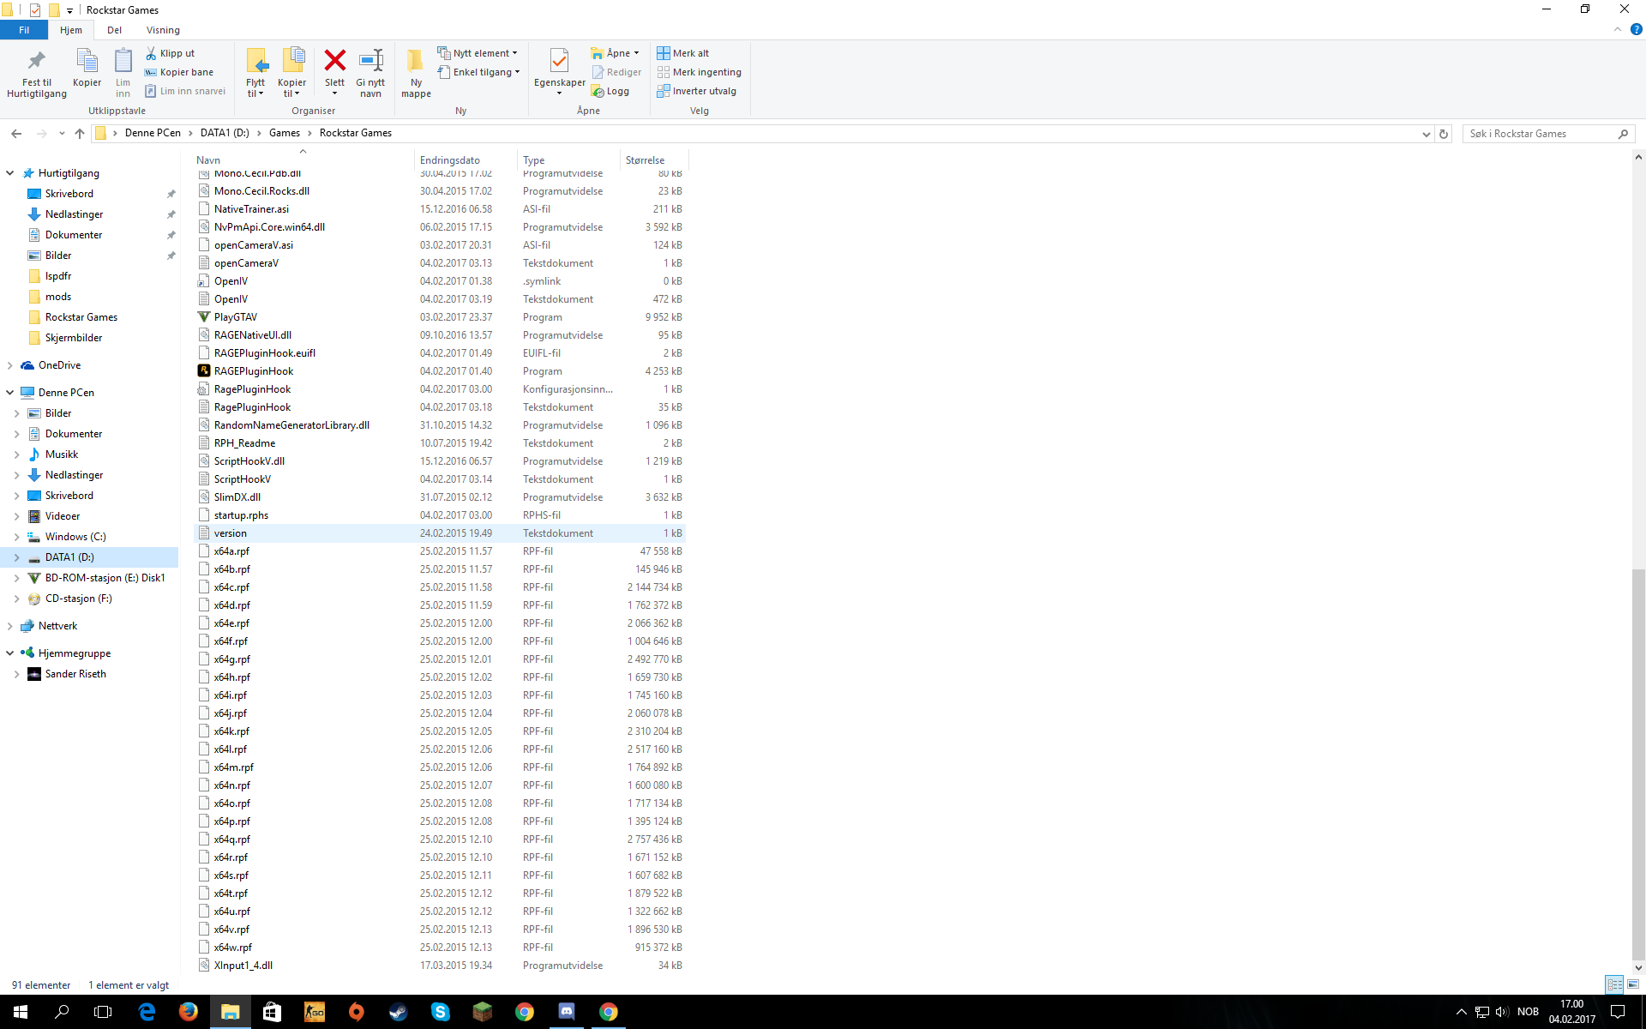
Task: Click the Klipp ut scissors icon
Action: pyautogui.click(x=152, y=53)
